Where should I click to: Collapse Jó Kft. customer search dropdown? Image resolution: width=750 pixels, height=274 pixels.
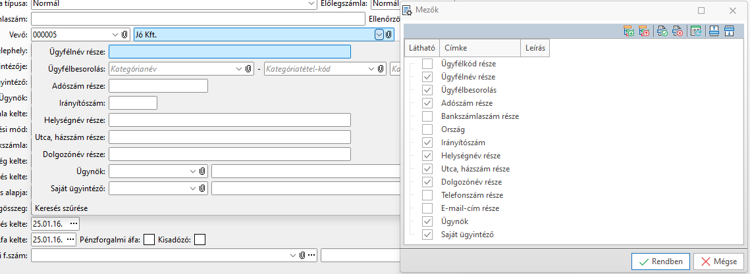tap(379, 34)
